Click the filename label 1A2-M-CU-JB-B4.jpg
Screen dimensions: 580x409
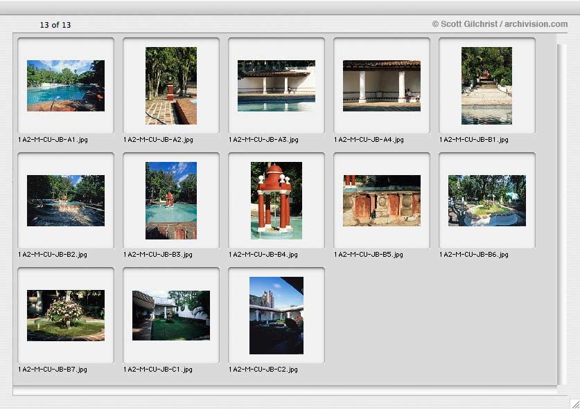click(x=263, y=255)
